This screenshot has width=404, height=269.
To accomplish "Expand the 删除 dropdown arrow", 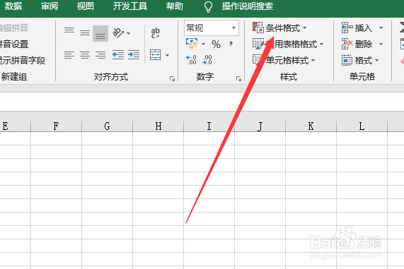I will tap(381, 44).
